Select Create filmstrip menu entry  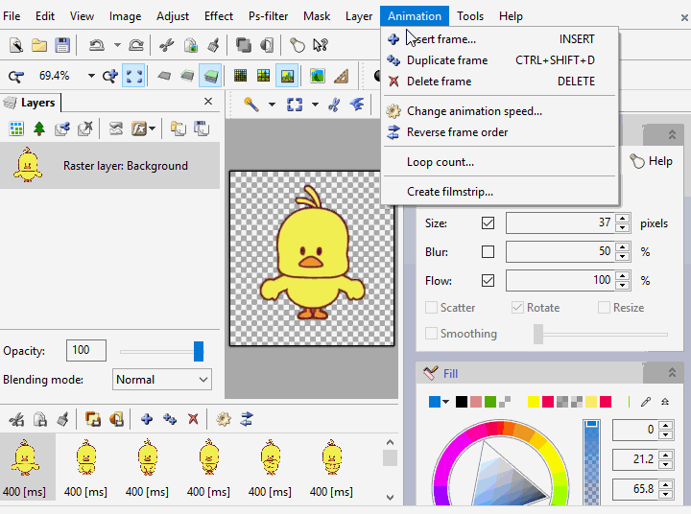500,192
